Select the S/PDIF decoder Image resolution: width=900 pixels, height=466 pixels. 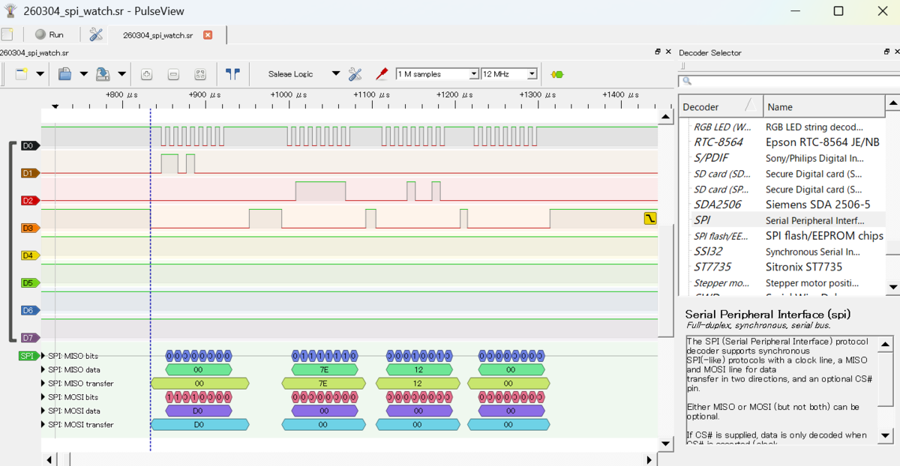pyautogui.click(x=781, y=158)
